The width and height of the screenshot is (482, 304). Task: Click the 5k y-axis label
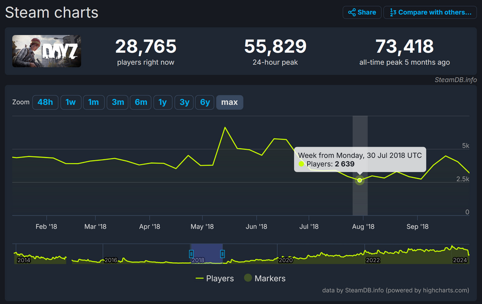(465, 146)
